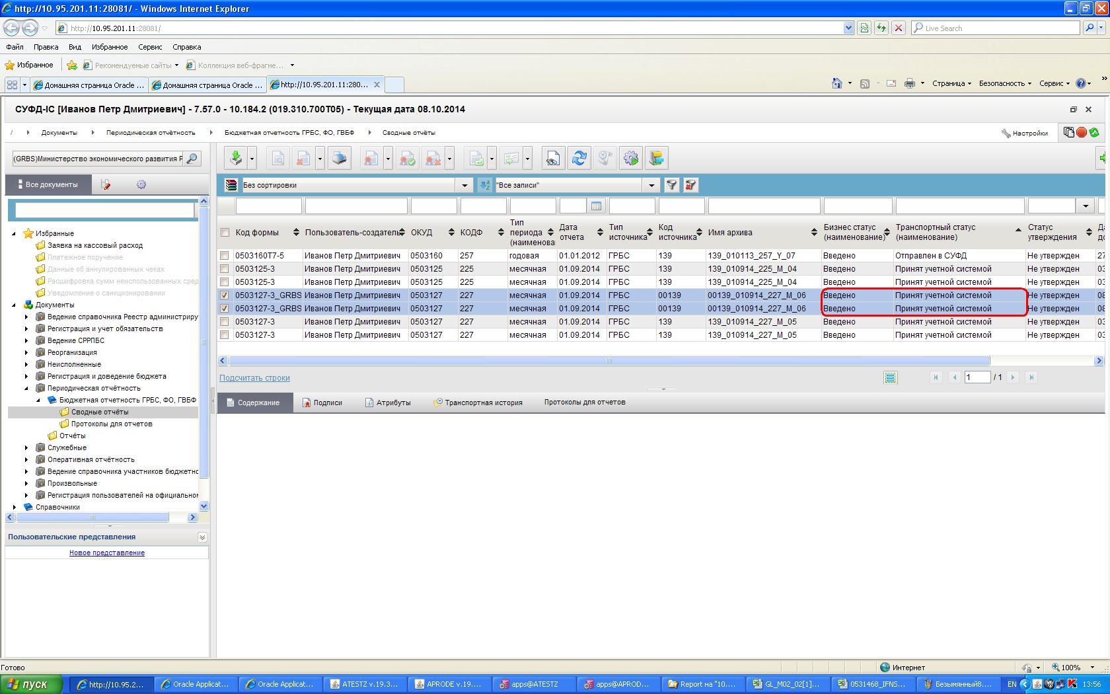
Task: Click the filter funnel icon
Action: 671,185
